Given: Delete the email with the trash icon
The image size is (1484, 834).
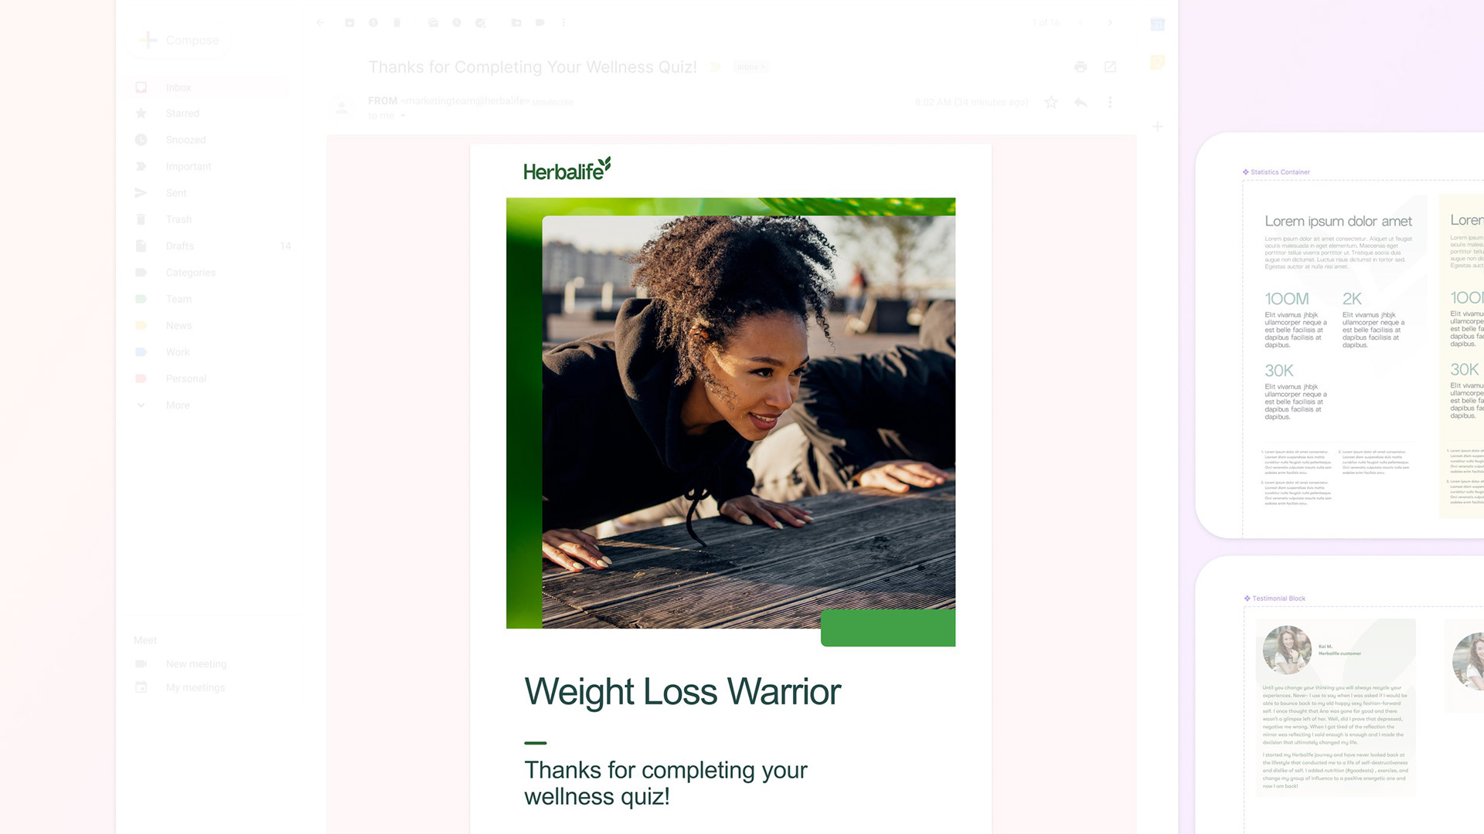Looking at the screenshot, I should (x=397, y=23).
